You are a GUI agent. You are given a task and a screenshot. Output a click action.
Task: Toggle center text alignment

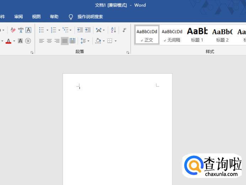click(x=49, y=41)
